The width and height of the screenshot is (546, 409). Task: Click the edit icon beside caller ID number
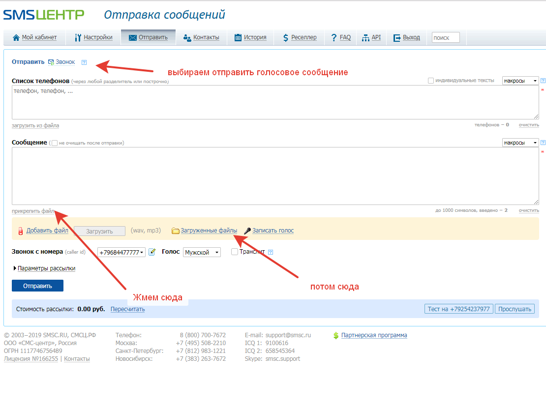(x=152, y=252)
